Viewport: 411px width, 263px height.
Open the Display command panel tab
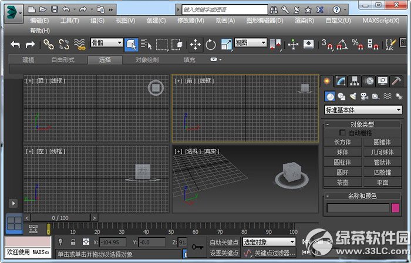[x=382, y=81]
